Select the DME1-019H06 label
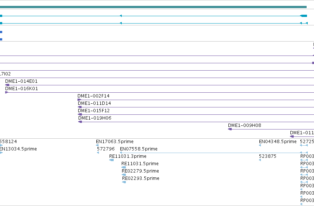This screenshot has height=206, width=314. click(95, 118)
